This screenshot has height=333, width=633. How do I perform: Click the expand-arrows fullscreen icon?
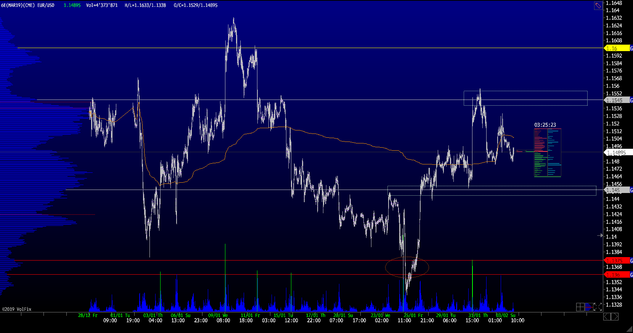click(x=598, y=307)
